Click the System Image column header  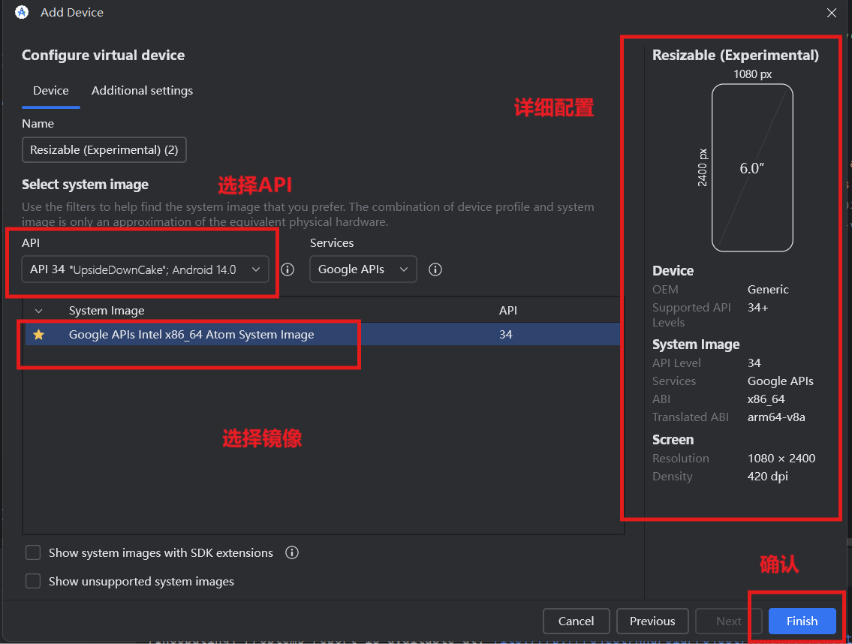[107, 311]
